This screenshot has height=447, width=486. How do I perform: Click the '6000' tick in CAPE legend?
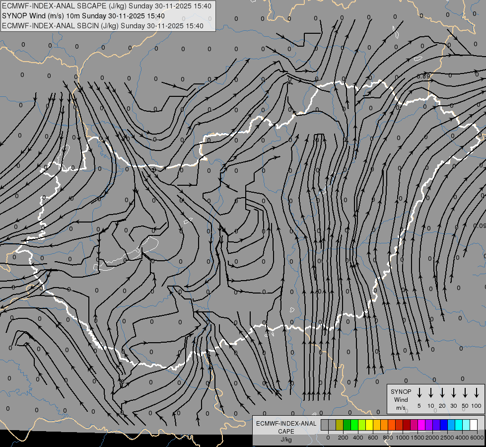477,438
